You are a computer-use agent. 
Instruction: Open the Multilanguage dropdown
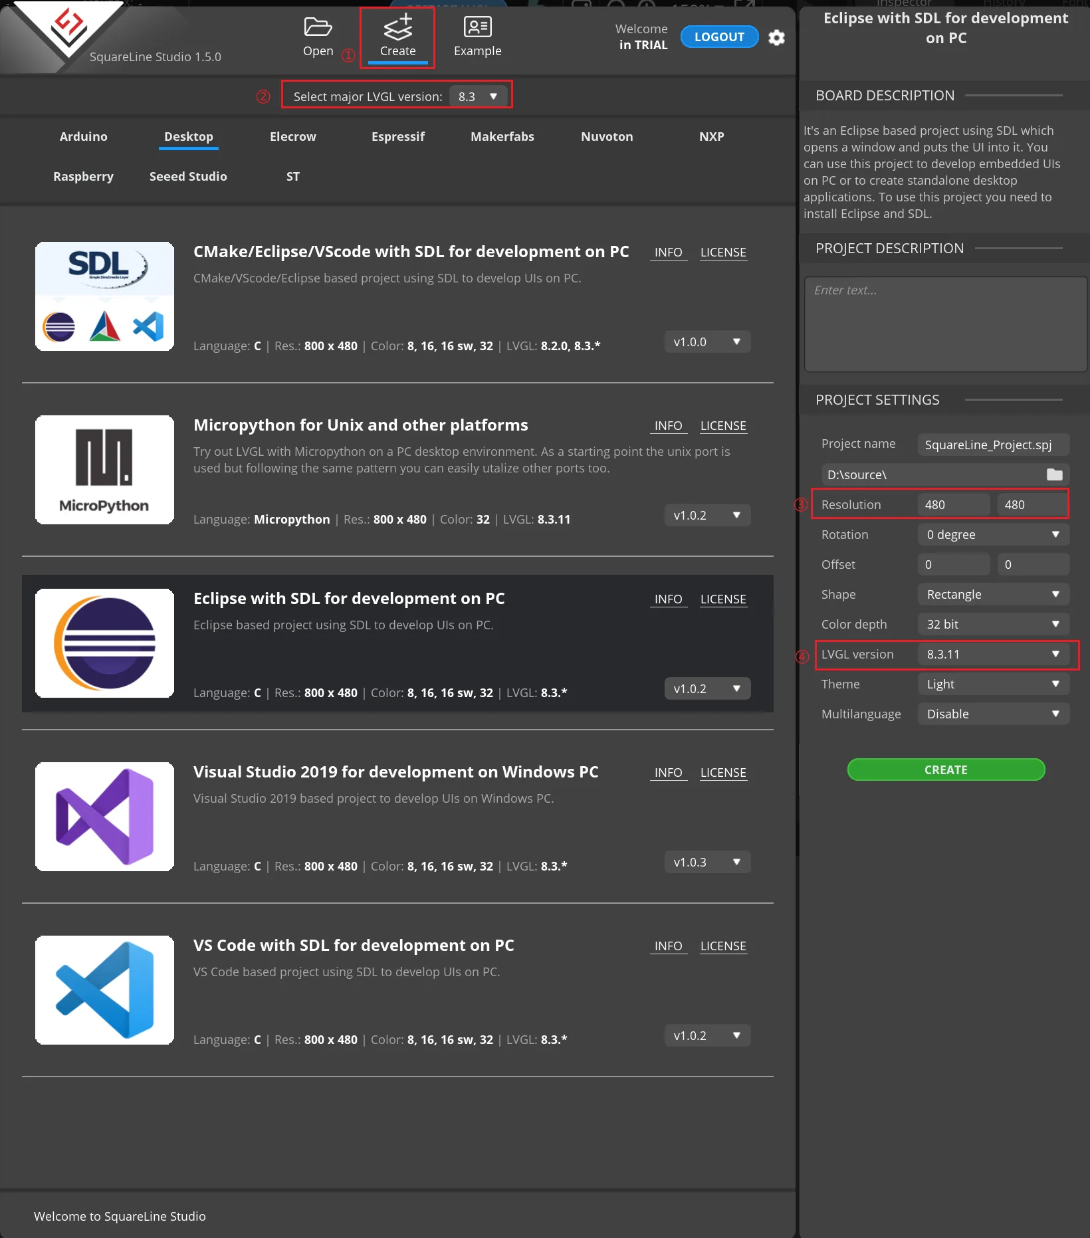point(993,714)
